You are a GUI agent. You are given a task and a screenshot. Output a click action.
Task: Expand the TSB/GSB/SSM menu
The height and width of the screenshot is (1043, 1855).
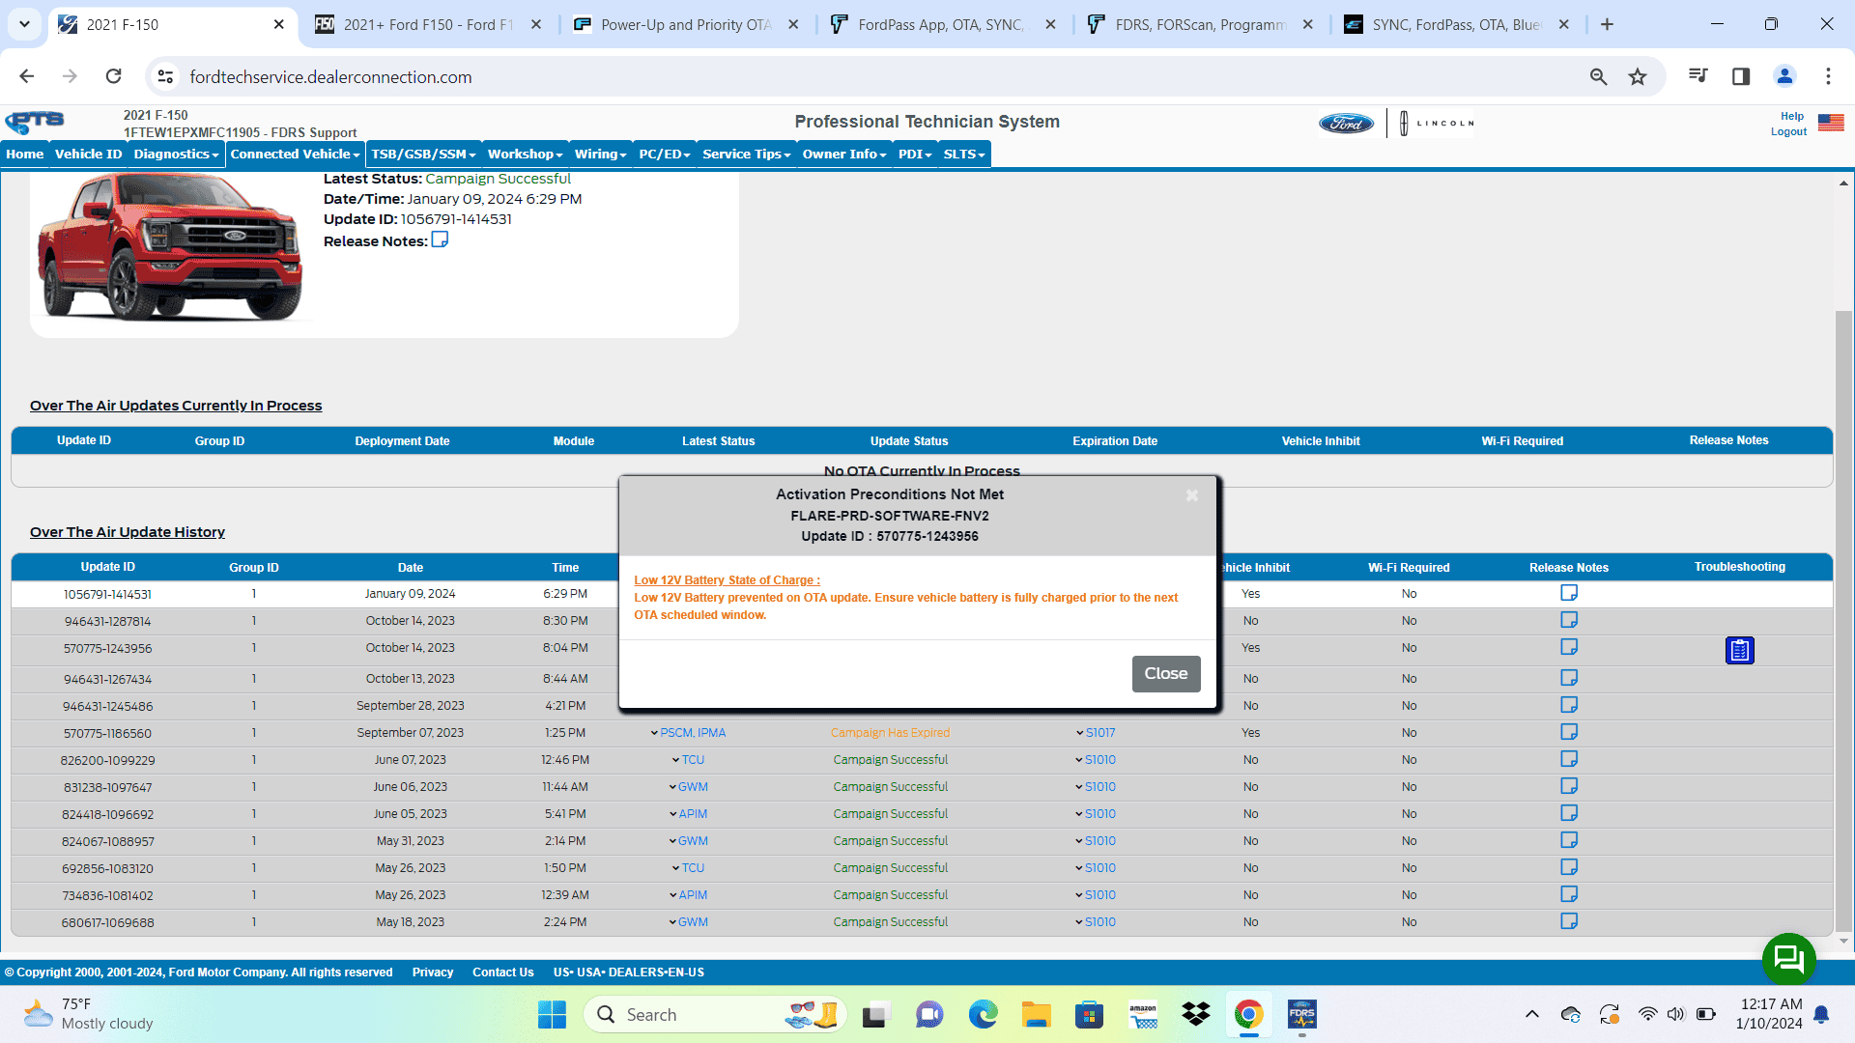pos(423,155)
